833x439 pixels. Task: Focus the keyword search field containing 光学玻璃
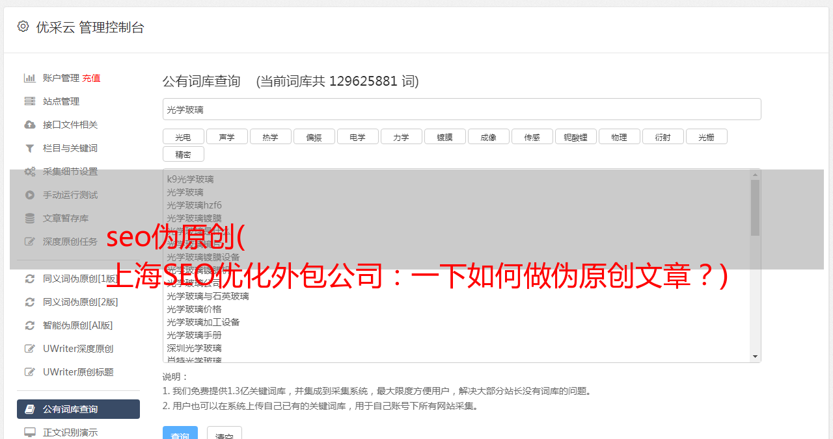[461, 109]
